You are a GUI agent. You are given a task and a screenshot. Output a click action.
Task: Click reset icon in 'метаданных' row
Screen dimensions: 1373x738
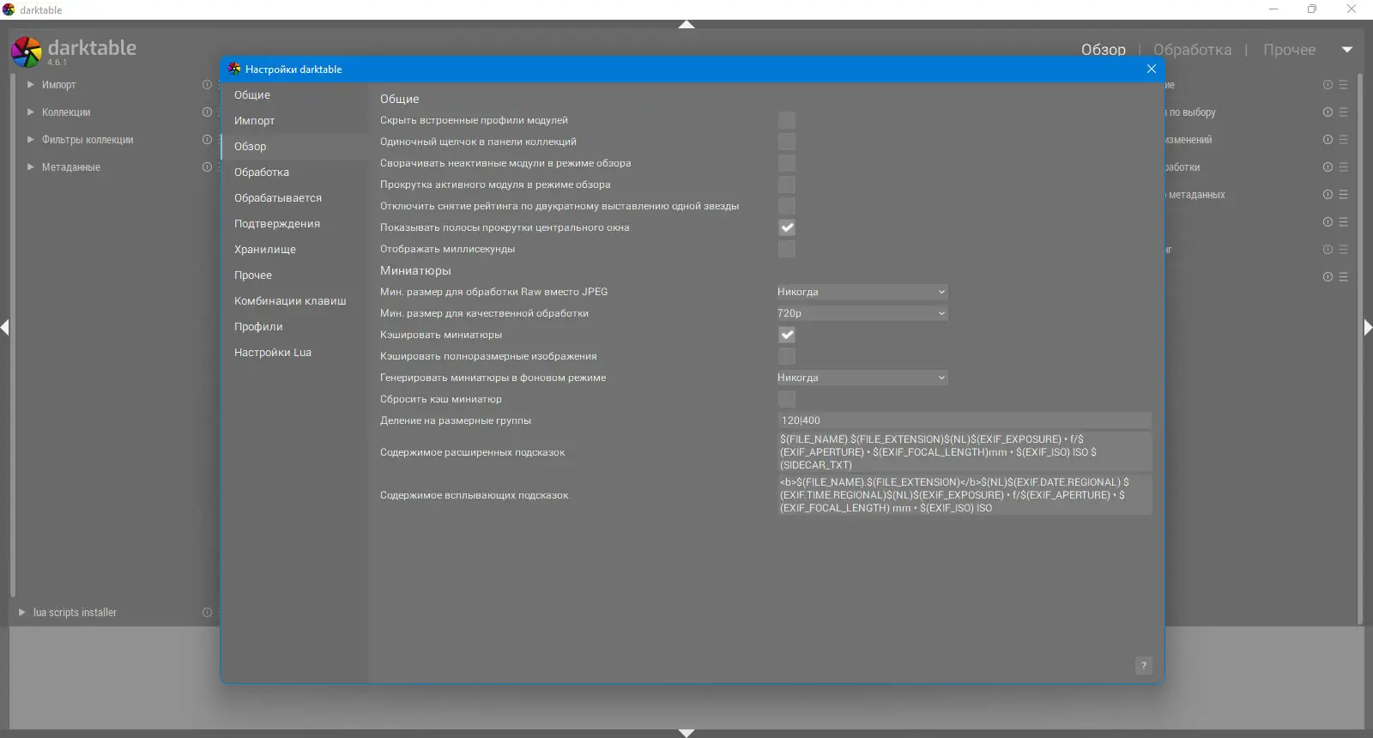point(1328,195)
